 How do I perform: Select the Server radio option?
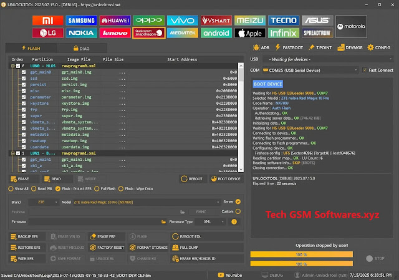(238, 201)
